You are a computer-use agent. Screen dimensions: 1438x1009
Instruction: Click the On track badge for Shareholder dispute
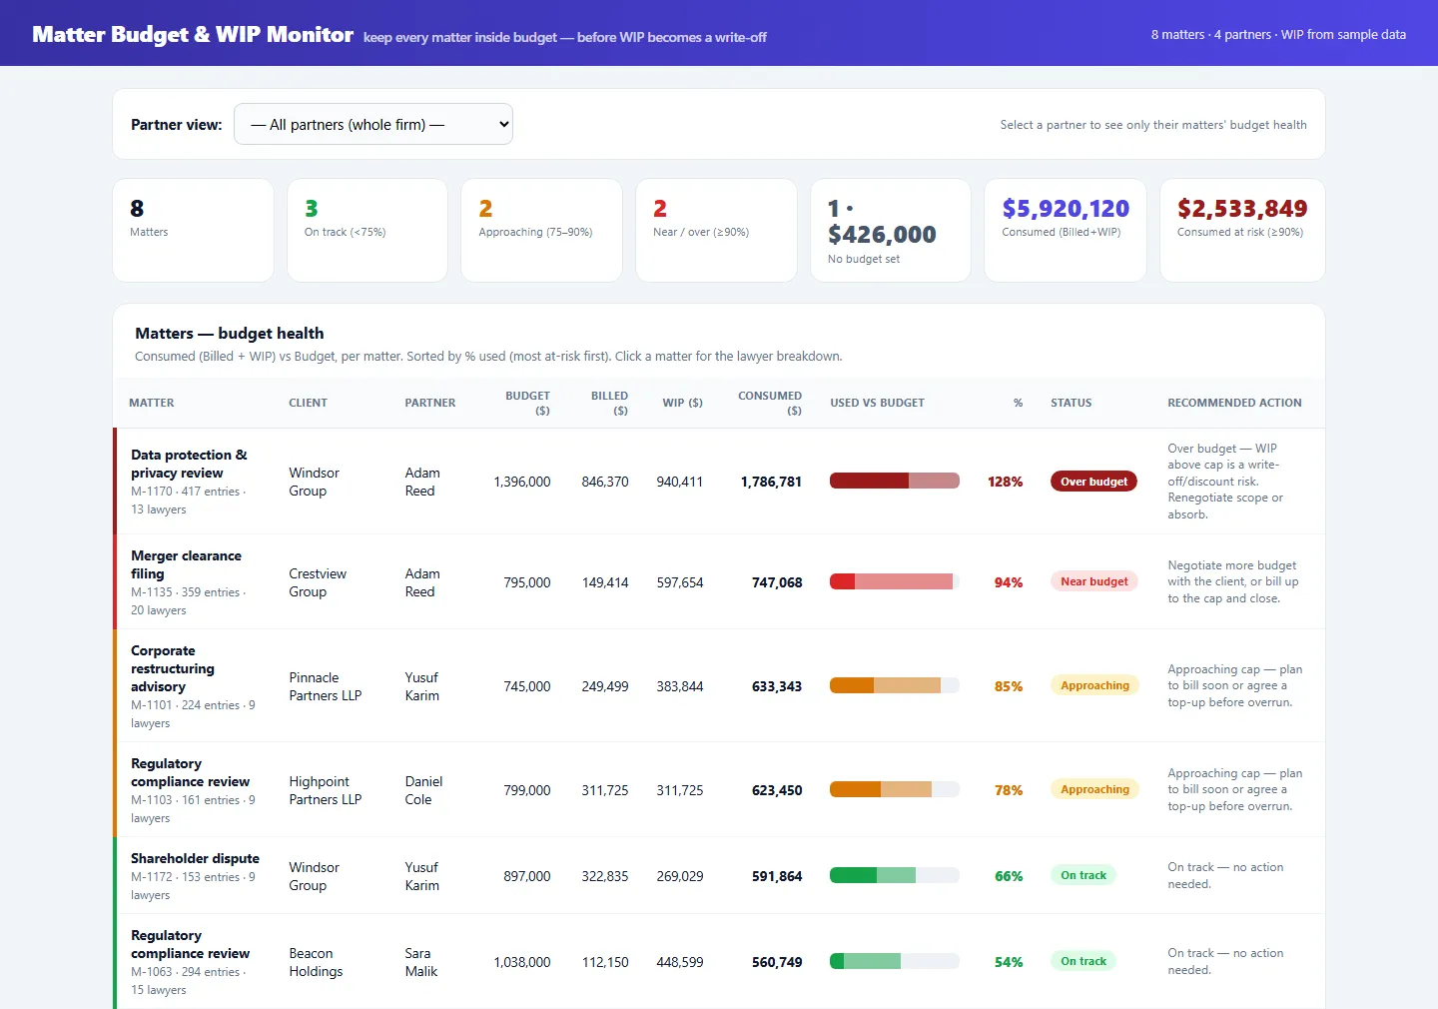coord(1083,875)
